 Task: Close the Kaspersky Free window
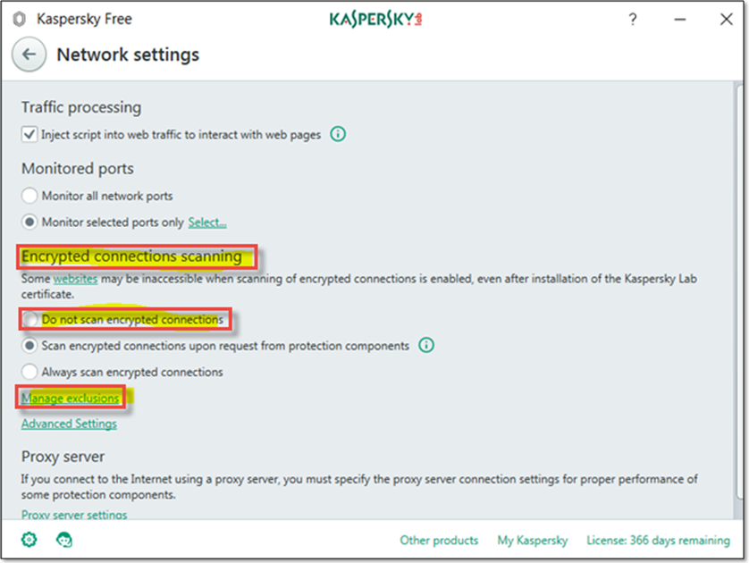tap(726, 19)
